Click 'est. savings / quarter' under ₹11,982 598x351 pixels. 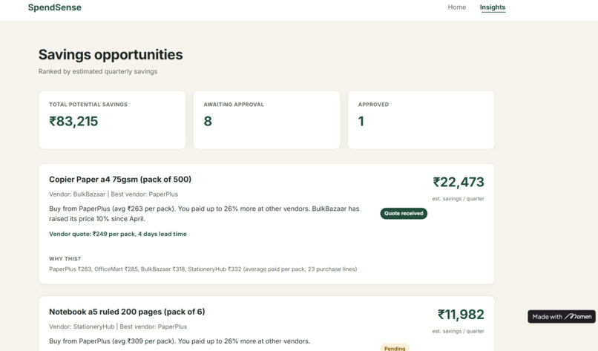[458, 331]
